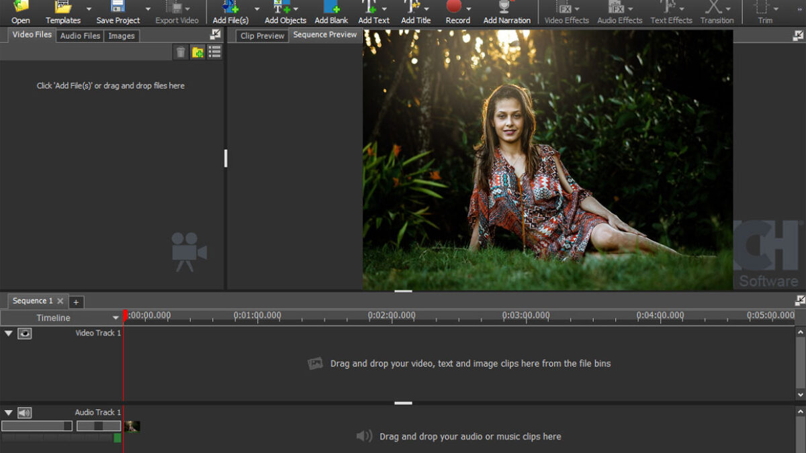Screen dimensions: 806x453
Task: Collapse Video Track 1 using its triangle
Action: 9,334
